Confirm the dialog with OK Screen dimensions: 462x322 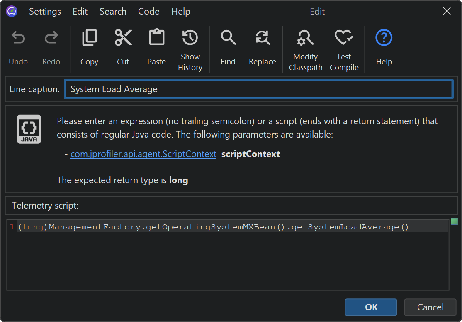click(x=371, y=307)
